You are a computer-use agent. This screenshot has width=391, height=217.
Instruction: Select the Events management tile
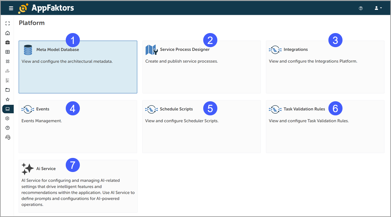(x=78, y=127)
